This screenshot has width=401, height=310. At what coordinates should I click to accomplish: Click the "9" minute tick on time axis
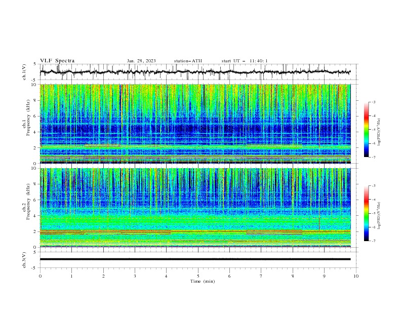coord(324,276)
